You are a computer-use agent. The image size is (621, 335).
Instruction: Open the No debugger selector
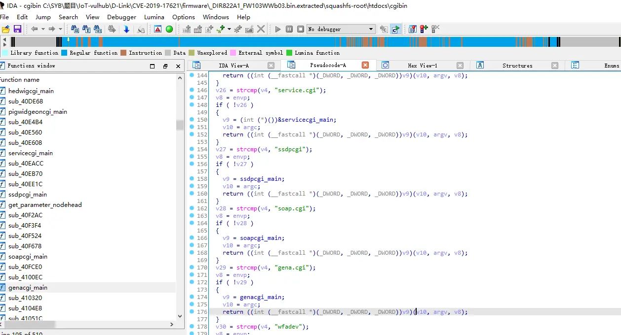coord(341,29)
